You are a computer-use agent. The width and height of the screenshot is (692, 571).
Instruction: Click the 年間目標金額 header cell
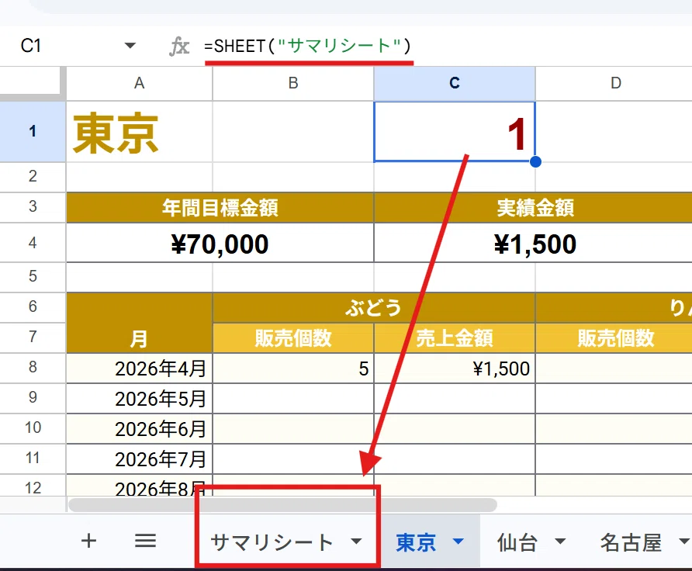tap(220, 207)
